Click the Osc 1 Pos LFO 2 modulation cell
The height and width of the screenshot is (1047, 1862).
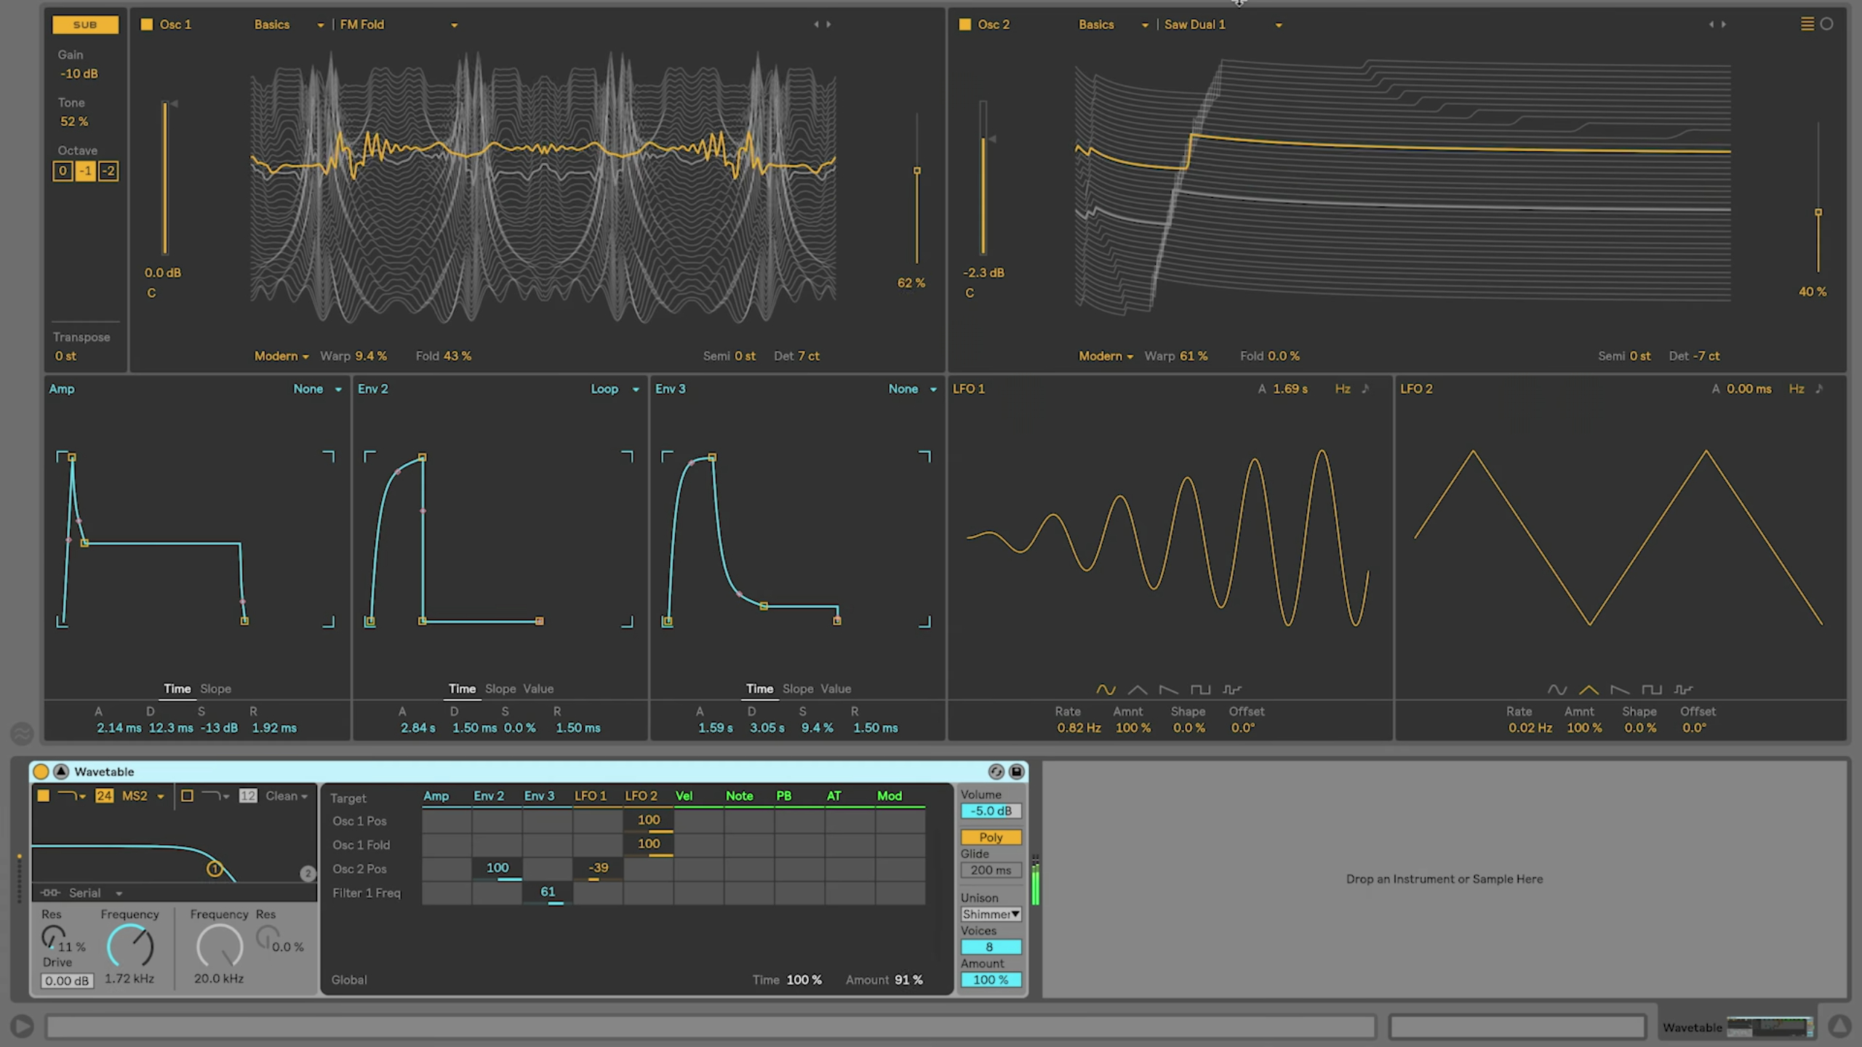648,821
